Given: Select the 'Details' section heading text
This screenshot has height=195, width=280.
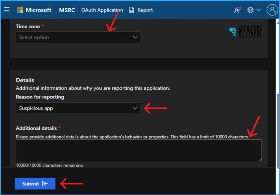Looking at the screenshot, I should click(25, 80).
